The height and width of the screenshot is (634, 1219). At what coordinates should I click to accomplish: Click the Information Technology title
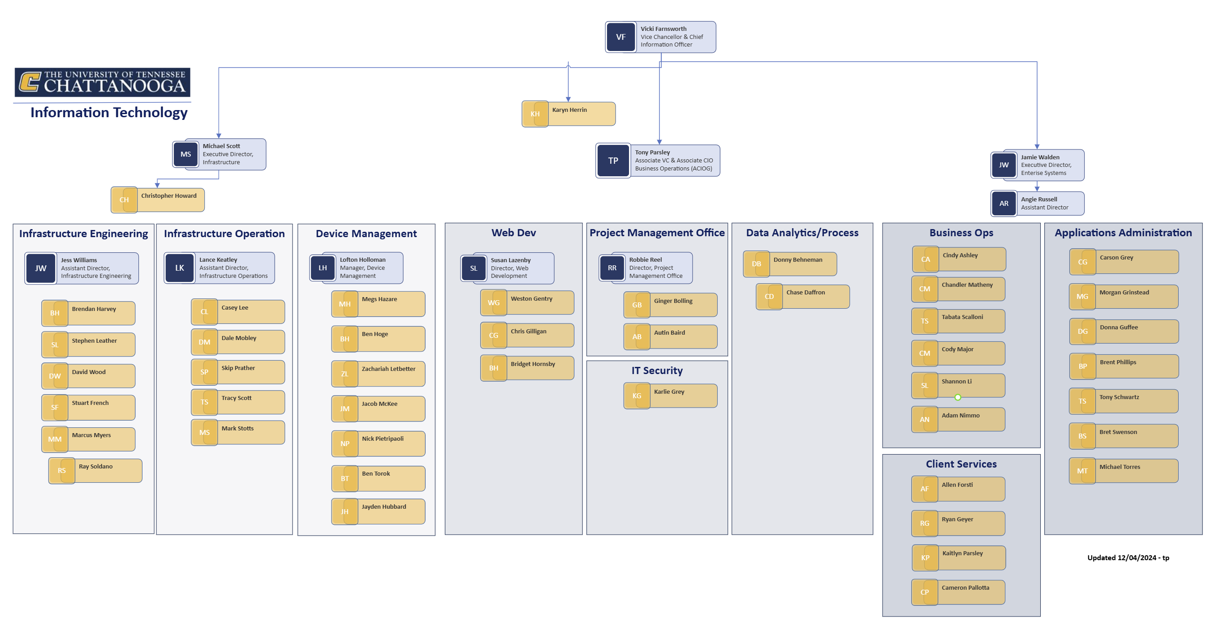[x=109, y=112]
